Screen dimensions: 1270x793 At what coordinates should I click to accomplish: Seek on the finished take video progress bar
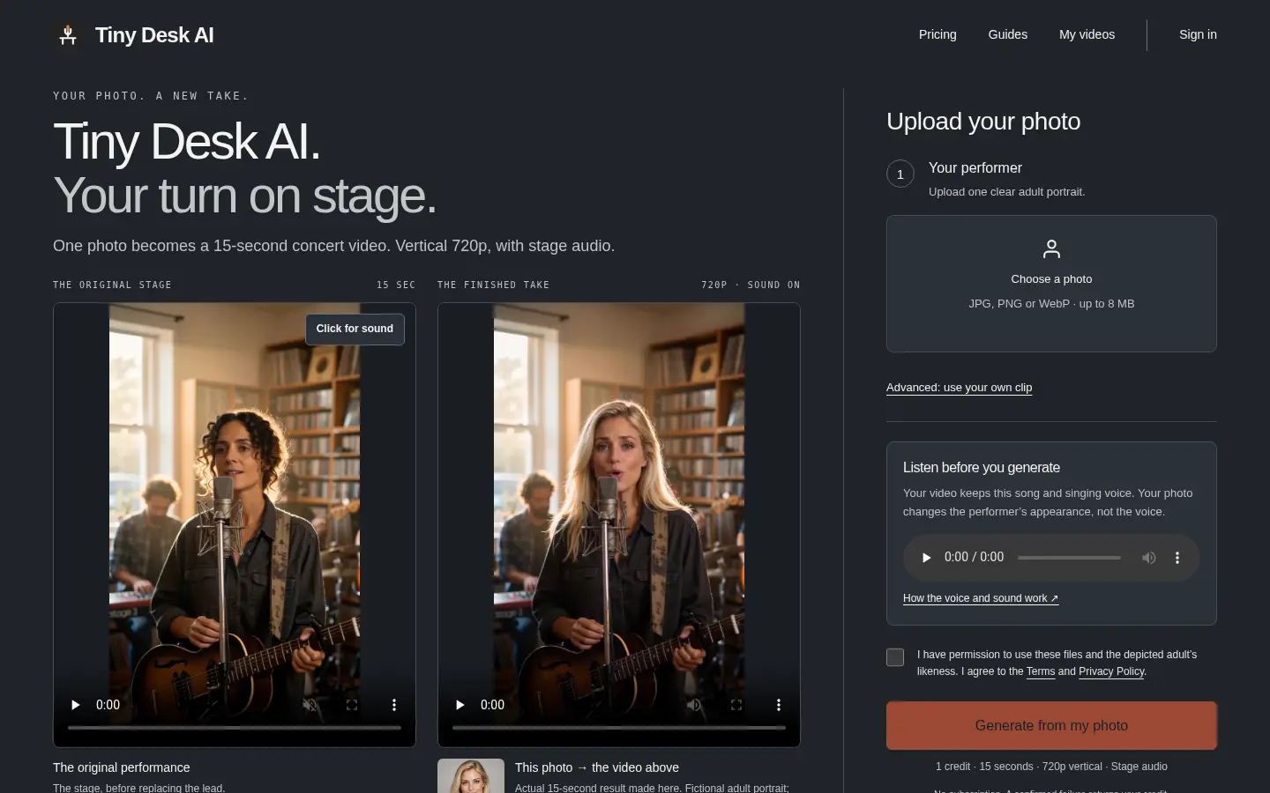click(619, 728)
